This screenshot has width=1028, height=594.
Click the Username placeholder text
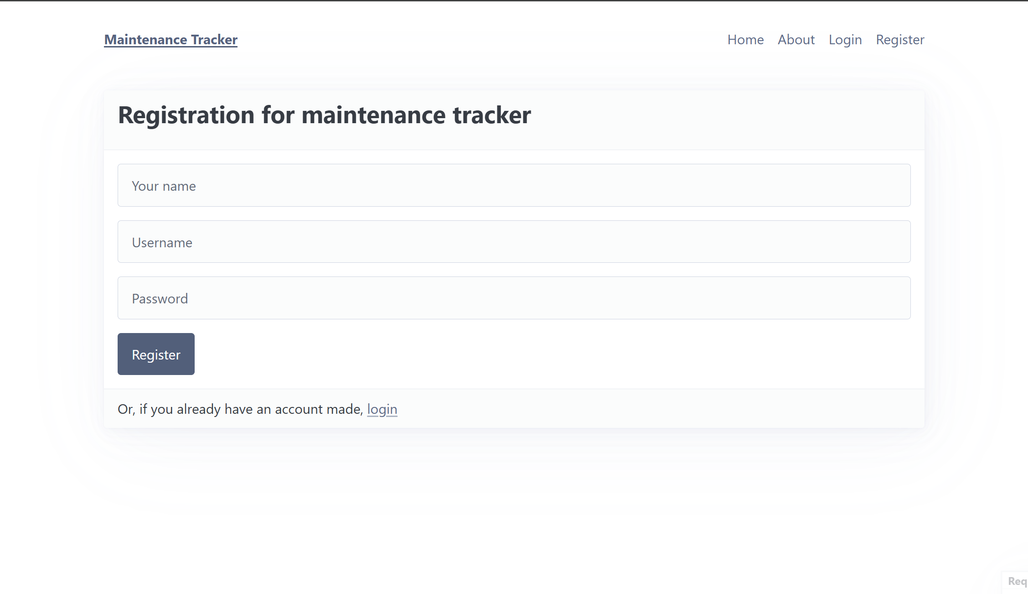(x=162, y=243)
